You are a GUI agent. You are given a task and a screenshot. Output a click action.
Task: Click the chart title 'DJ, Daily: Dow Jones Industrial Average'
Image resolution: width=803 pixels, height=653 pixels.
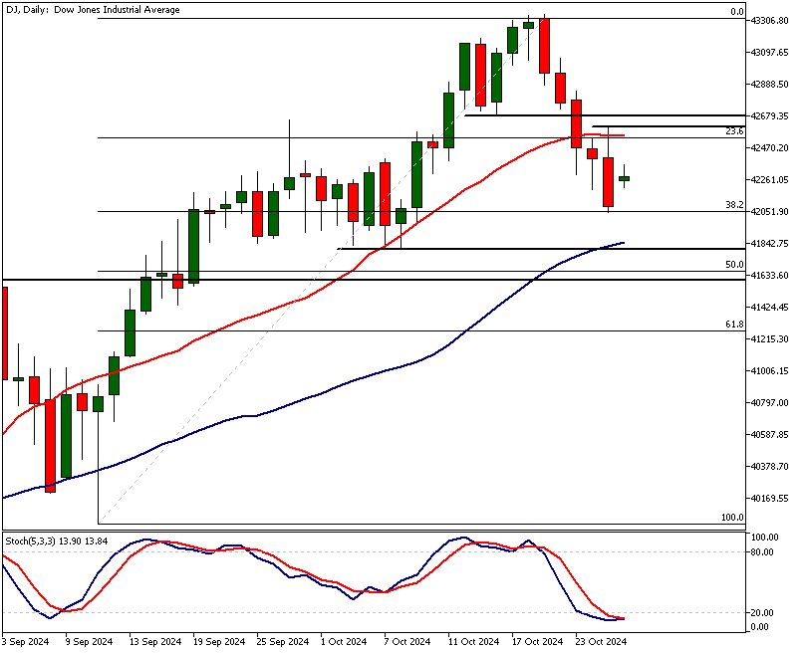(x=93, y=10)
